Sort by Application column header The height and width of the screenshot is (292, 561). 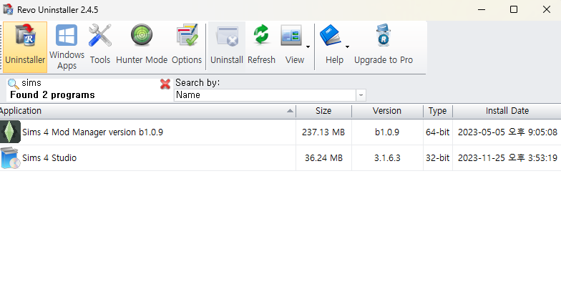coord(143,111)
